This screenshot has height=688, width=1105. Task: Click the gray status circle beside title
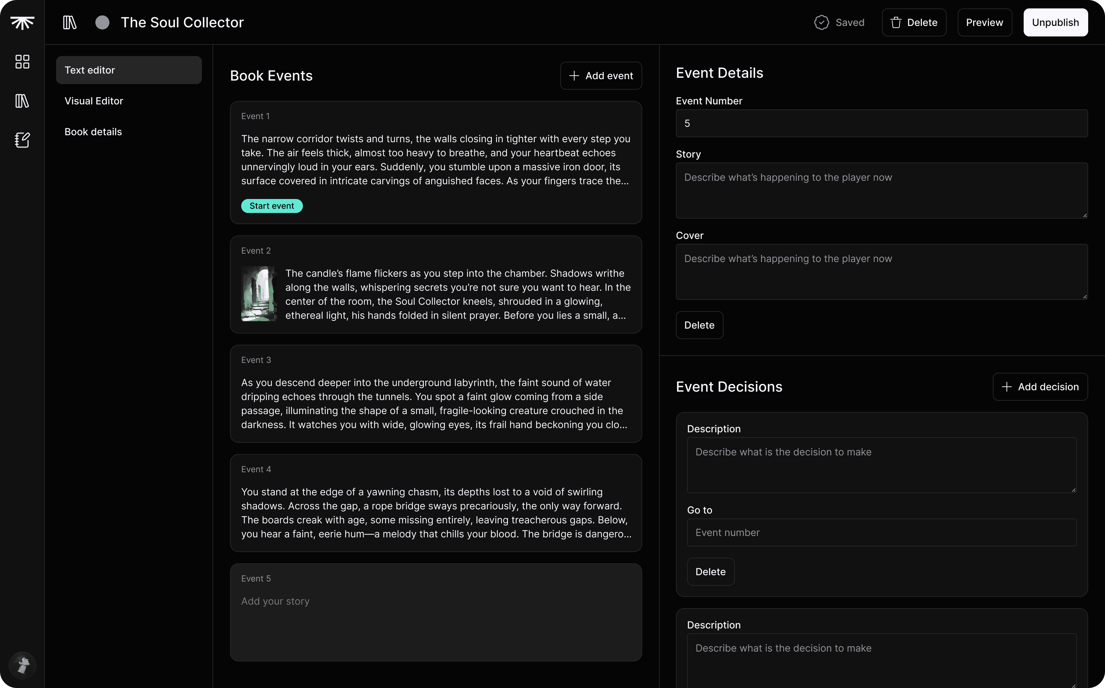tap(102, 22)
